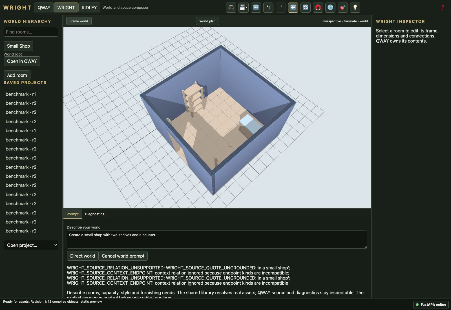Screen dimensions: 451x310
Task: Click the Direct world button
Action: point(83,256)
